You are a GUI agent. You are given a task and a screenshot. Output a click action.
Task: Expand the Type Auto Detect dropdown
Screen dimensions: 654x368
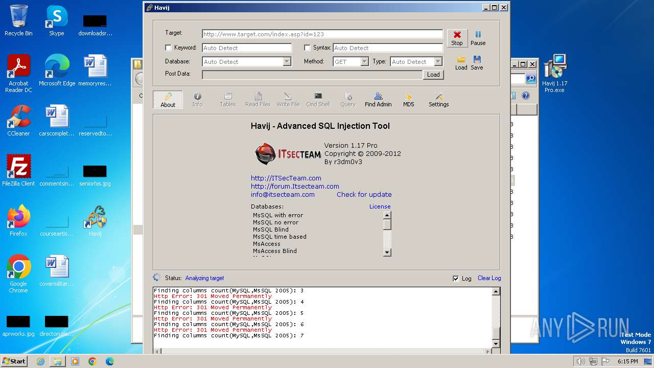(438, 61)
